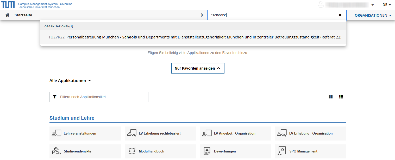Open the TUZVR22 Personalbetreuung München search result
The width and height of the screenshot is (395, 160).
(204, 37)
